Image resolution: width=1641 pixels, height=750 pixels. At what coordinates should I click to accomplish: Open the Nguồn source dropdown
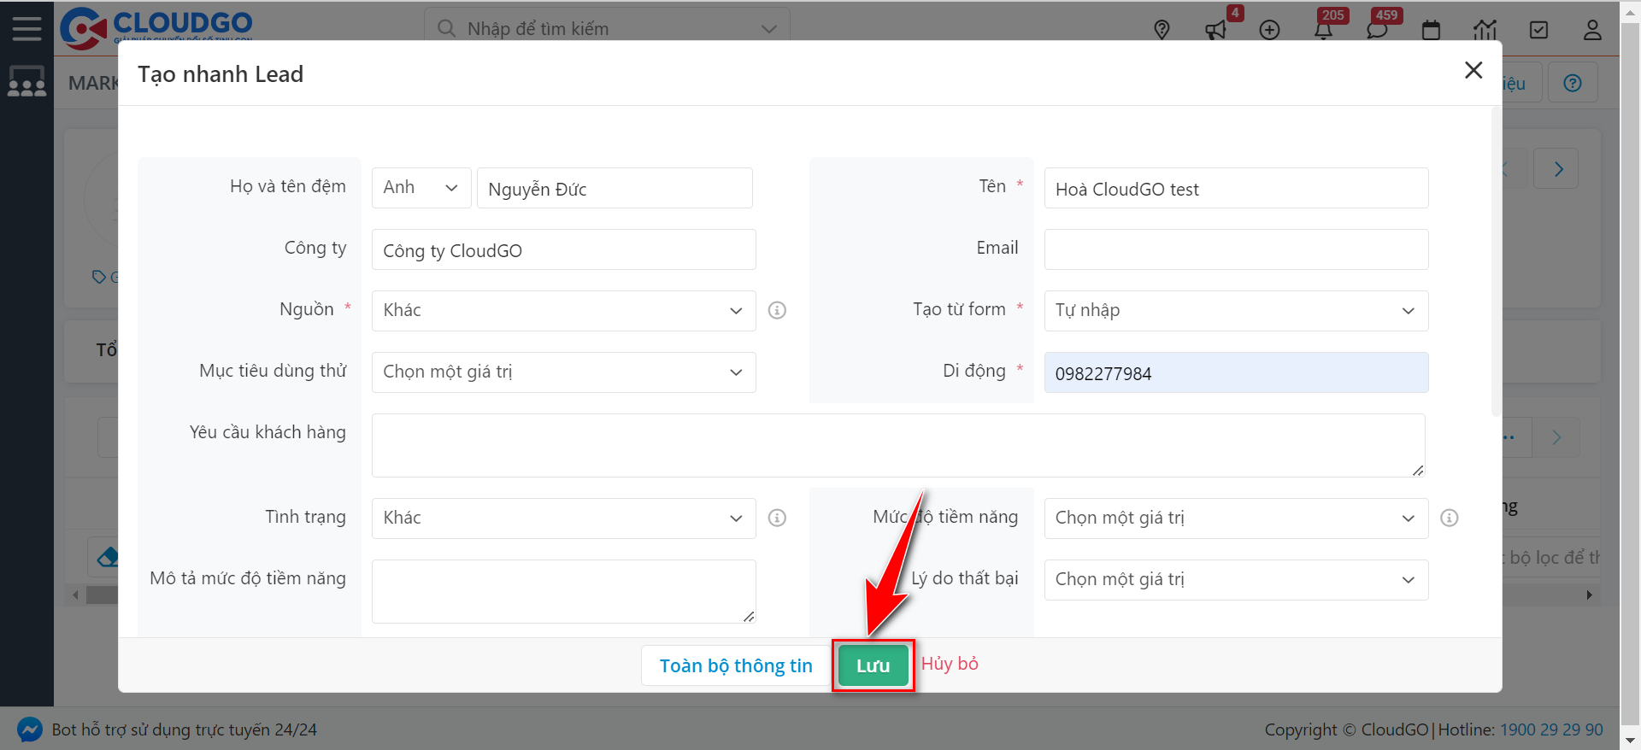(563, 311)
